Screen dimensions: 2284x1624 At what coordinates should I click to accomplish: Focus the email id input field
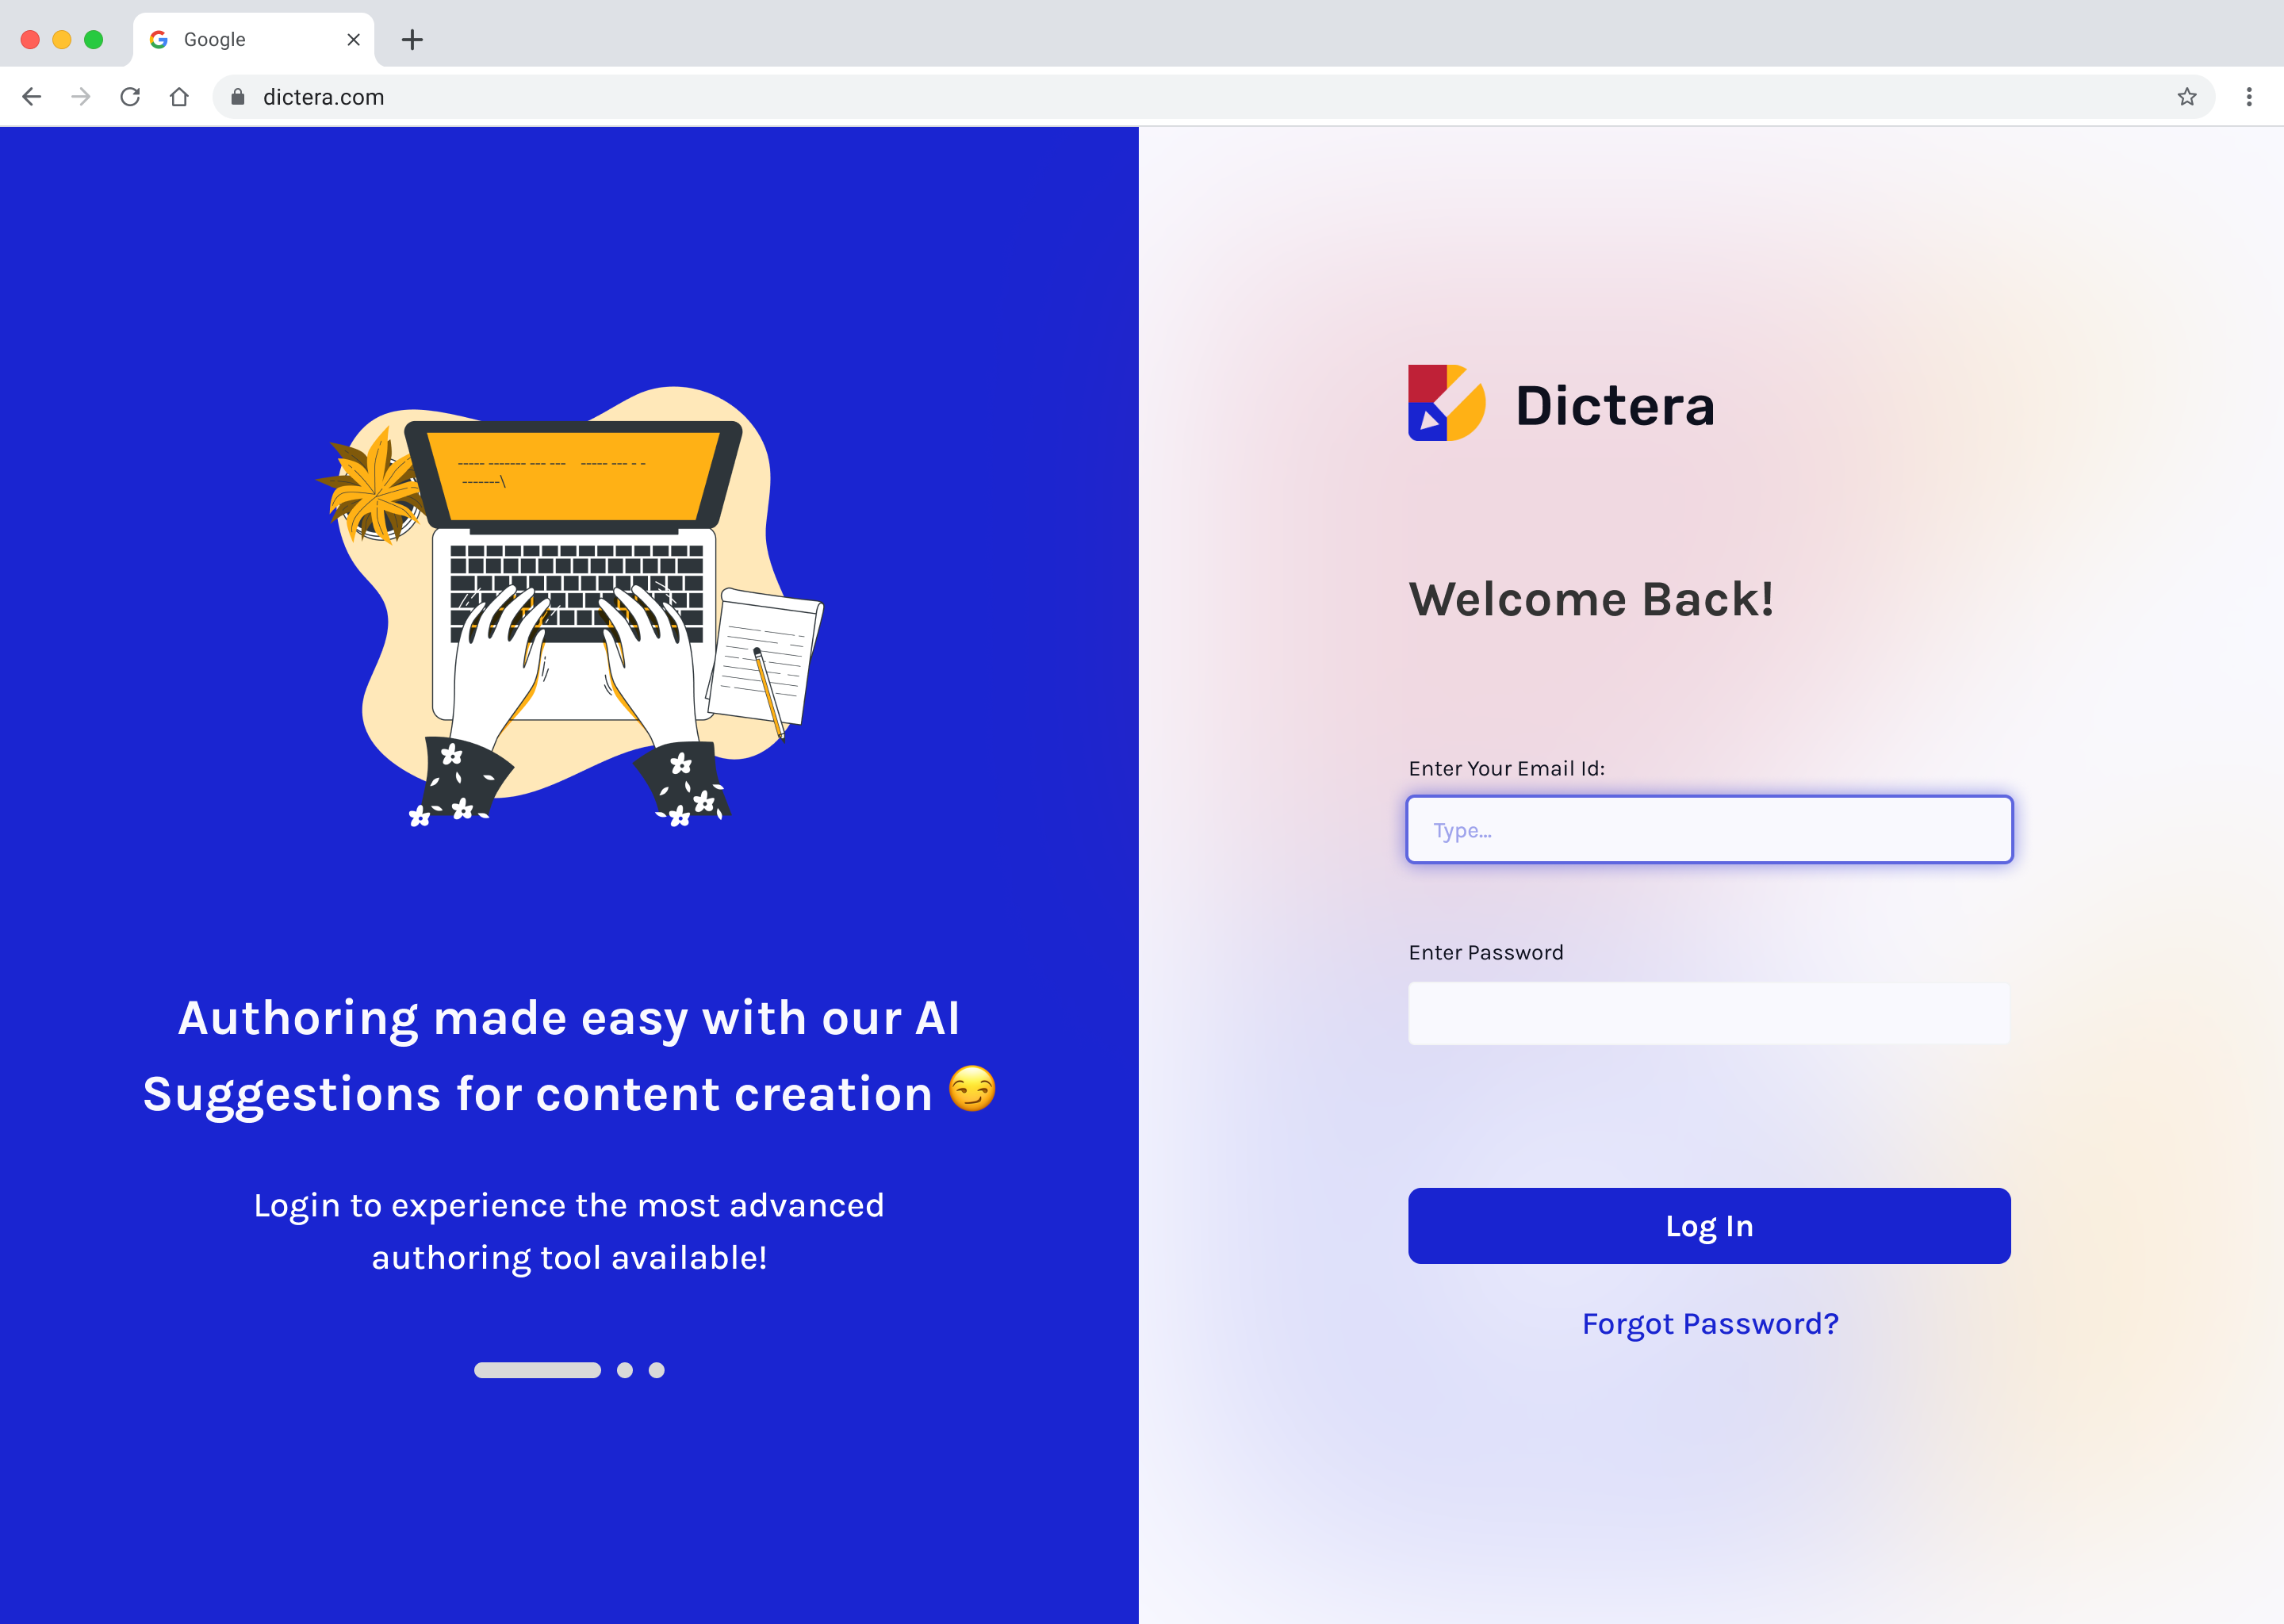point(1709,829)
